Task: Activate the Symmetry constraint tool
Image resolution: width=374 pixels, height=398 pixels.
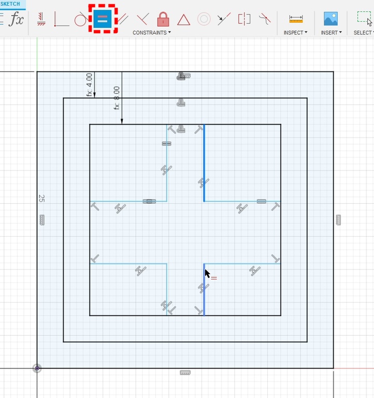Action: (x=244, y=20)
